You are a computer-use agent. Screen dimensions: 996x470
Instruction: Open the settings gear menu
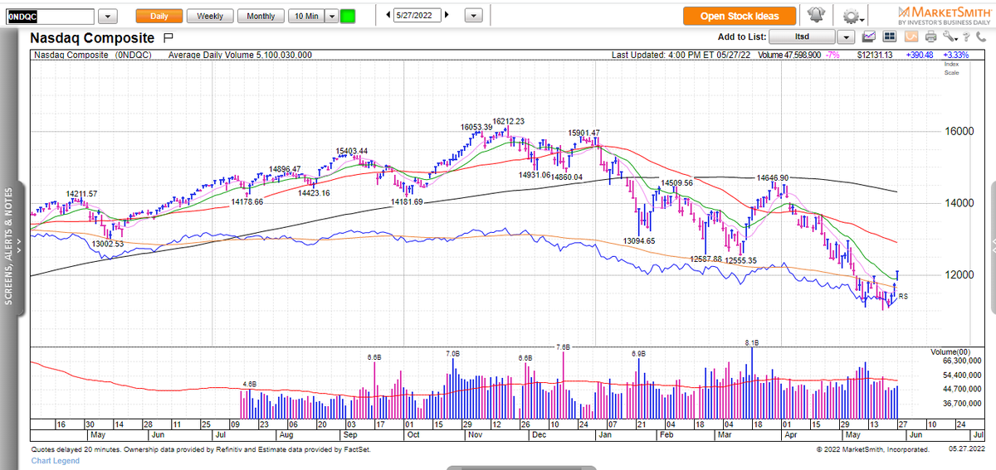(x=853, y=16)
